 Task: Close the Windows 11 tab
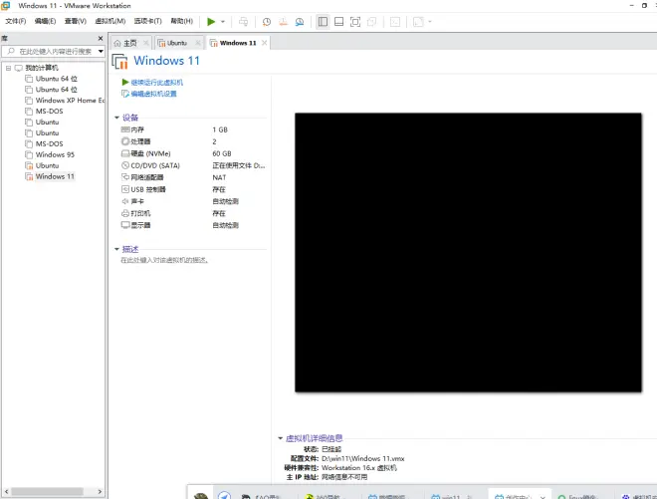(265, 43)
